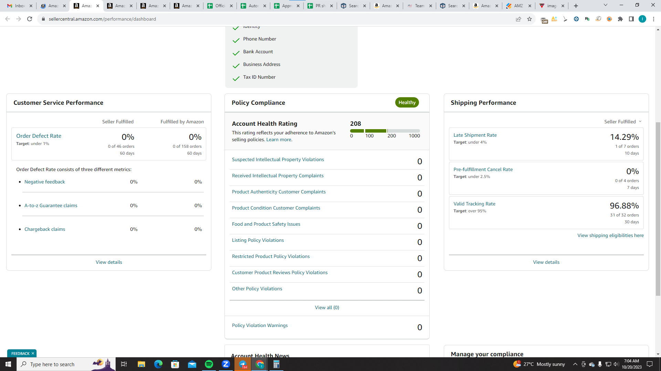Open Received Intellectual Property Complaints
Viewport: 661px width, 371px height.
click(278, 176)
